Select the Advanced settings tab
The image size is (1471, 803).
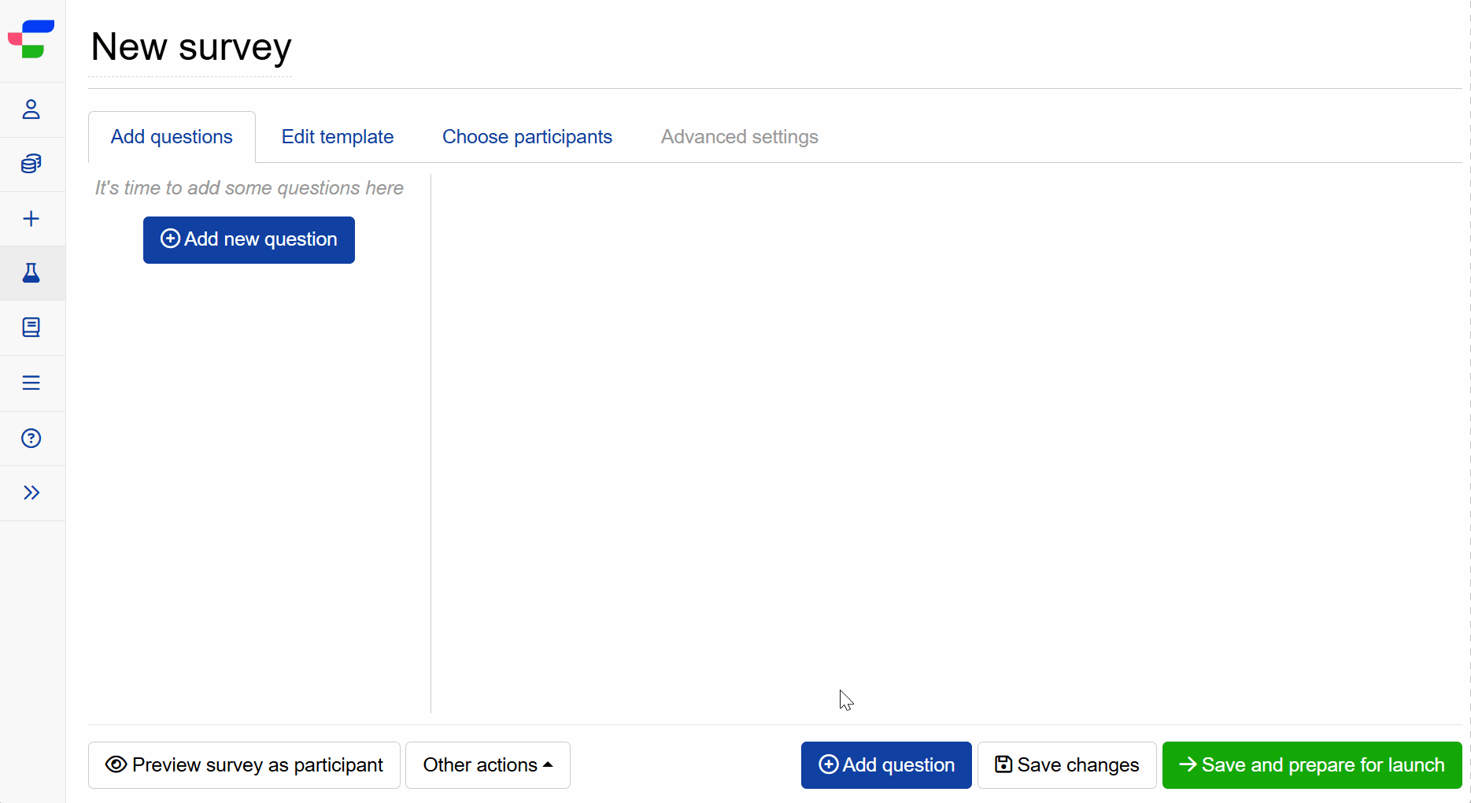pyautogui.click(x=739, y=137)
